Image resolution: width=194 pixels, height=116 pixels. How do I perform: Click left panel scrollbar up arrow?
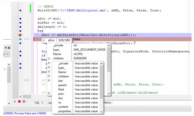(9, 65)
